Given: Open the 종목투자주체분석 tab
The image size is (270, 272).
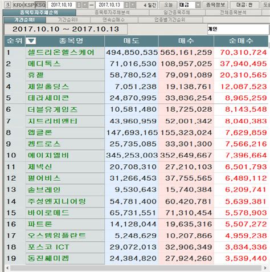Looking at the screenshot, I should tap(112, 13).
